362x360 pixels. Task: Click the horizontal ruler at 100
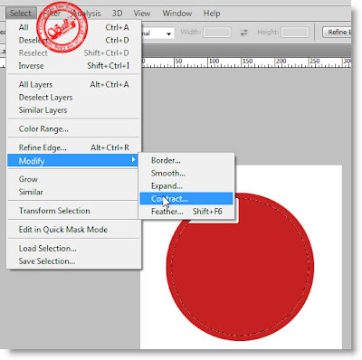[x=214, y=62]
